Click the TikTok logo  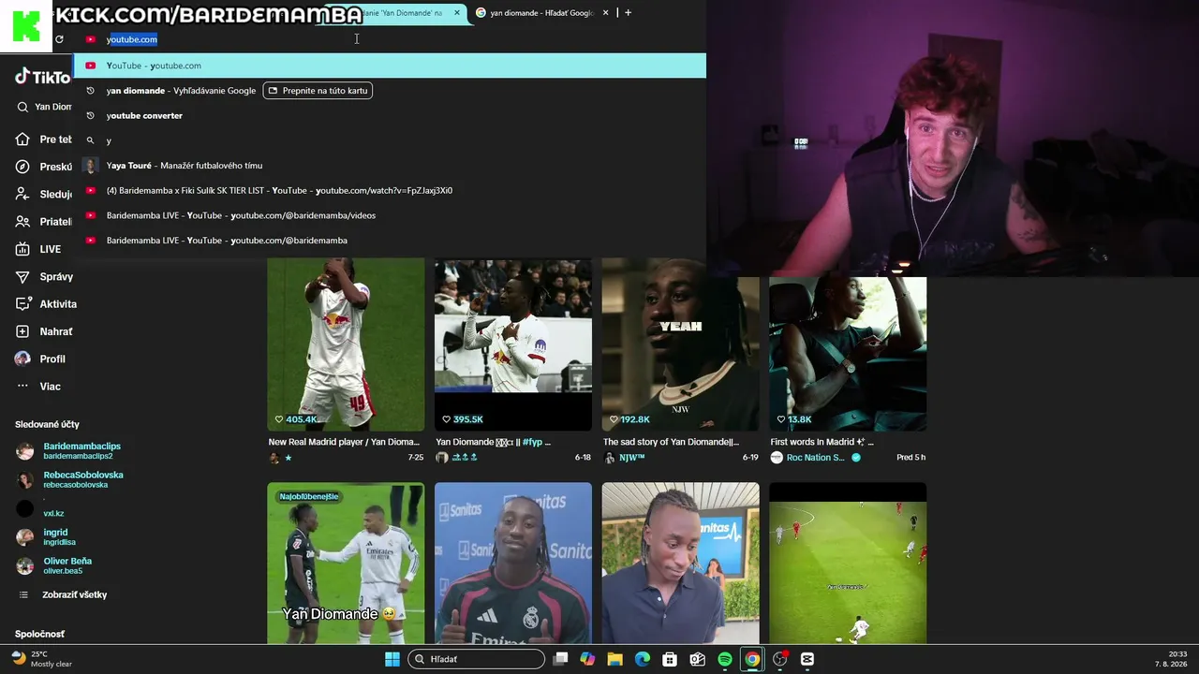42,78
